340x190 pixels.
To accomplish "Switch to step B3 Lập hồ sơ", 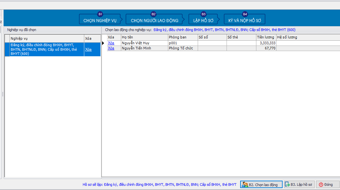I will [x=204, y=19].
